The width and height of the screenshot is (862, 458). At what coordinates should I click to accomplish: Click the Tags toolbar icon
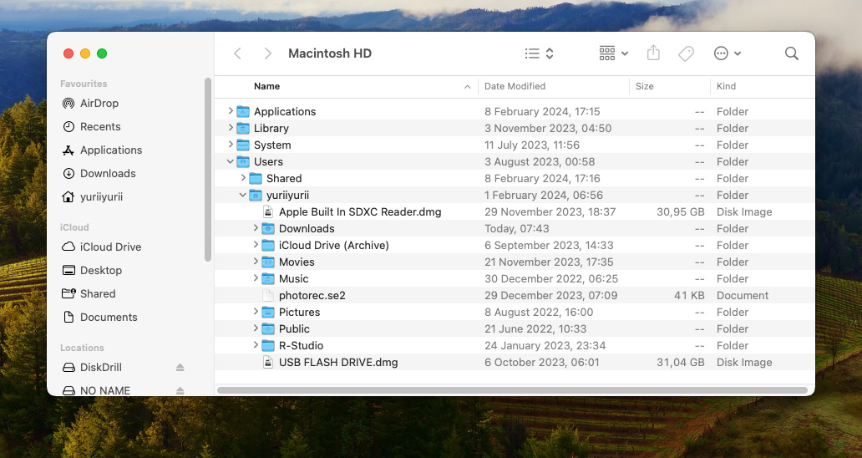(686, 53)
